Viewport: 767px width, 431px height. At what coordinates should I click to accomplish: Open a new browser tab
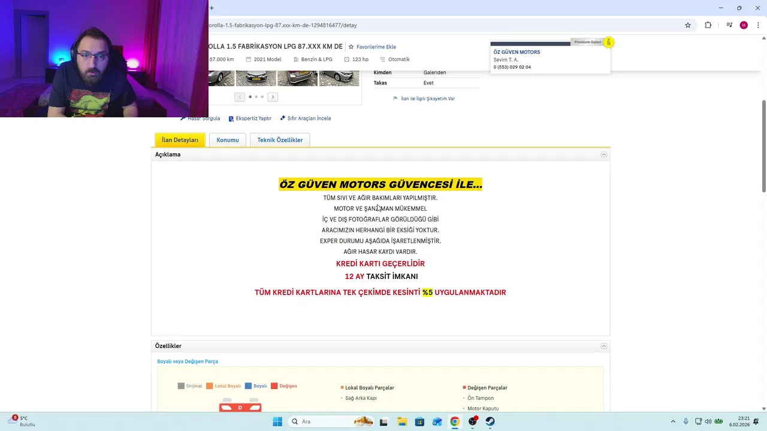[x=212, y=8]
